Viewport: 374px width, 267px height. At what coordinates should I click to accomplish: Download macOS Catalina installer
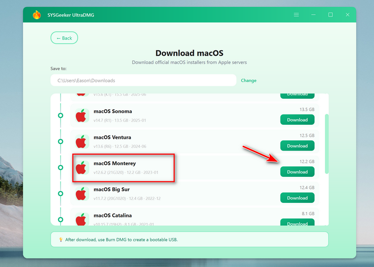click(297, 223)
